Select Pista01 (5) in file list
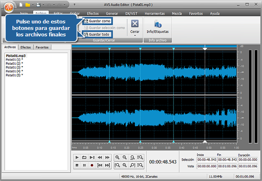The height and width of the screenshot is (181, 262). click(14, 75)
